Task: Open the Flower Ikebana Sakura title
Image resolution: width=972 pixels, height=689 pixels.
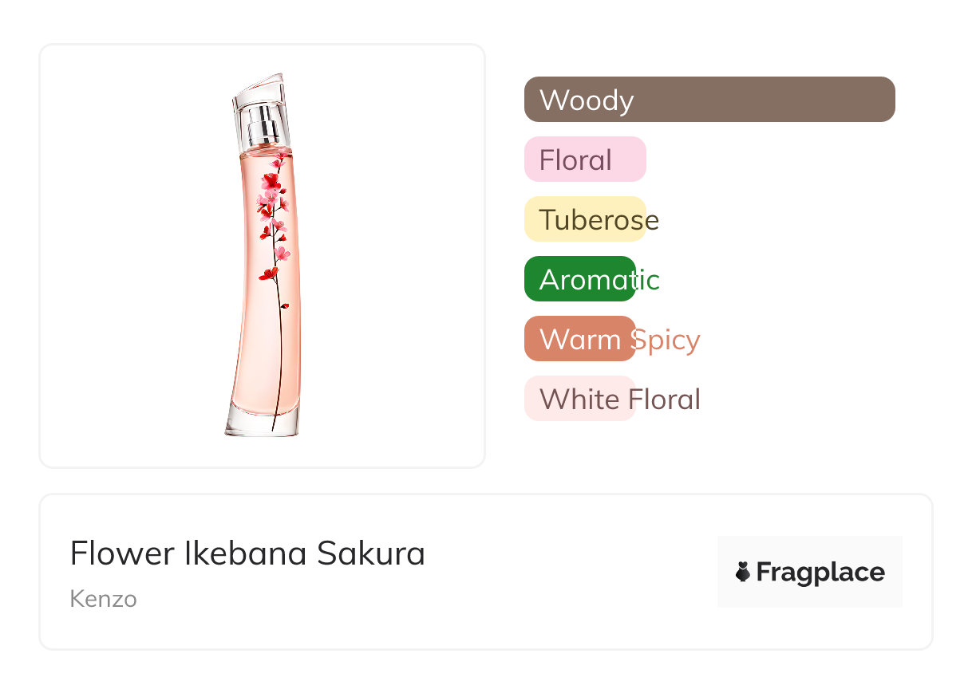Action: click(247, 553)
